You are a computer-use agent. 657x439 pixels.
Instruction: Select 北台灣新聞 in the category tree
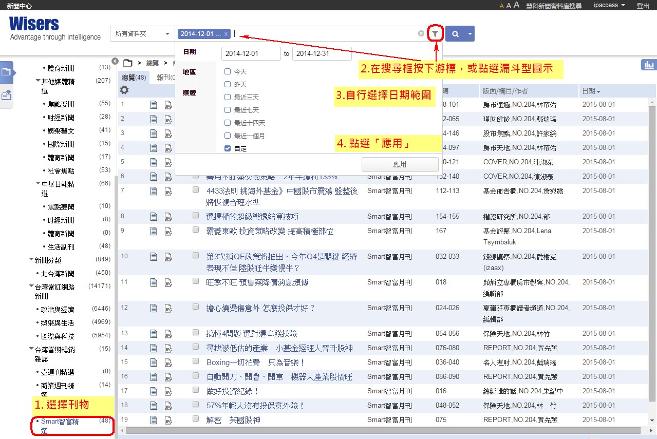tap(58, 273)
